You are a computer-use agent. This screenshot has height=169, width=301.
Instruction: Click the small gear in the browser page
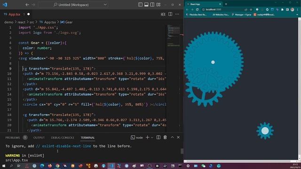click(265, 131)
